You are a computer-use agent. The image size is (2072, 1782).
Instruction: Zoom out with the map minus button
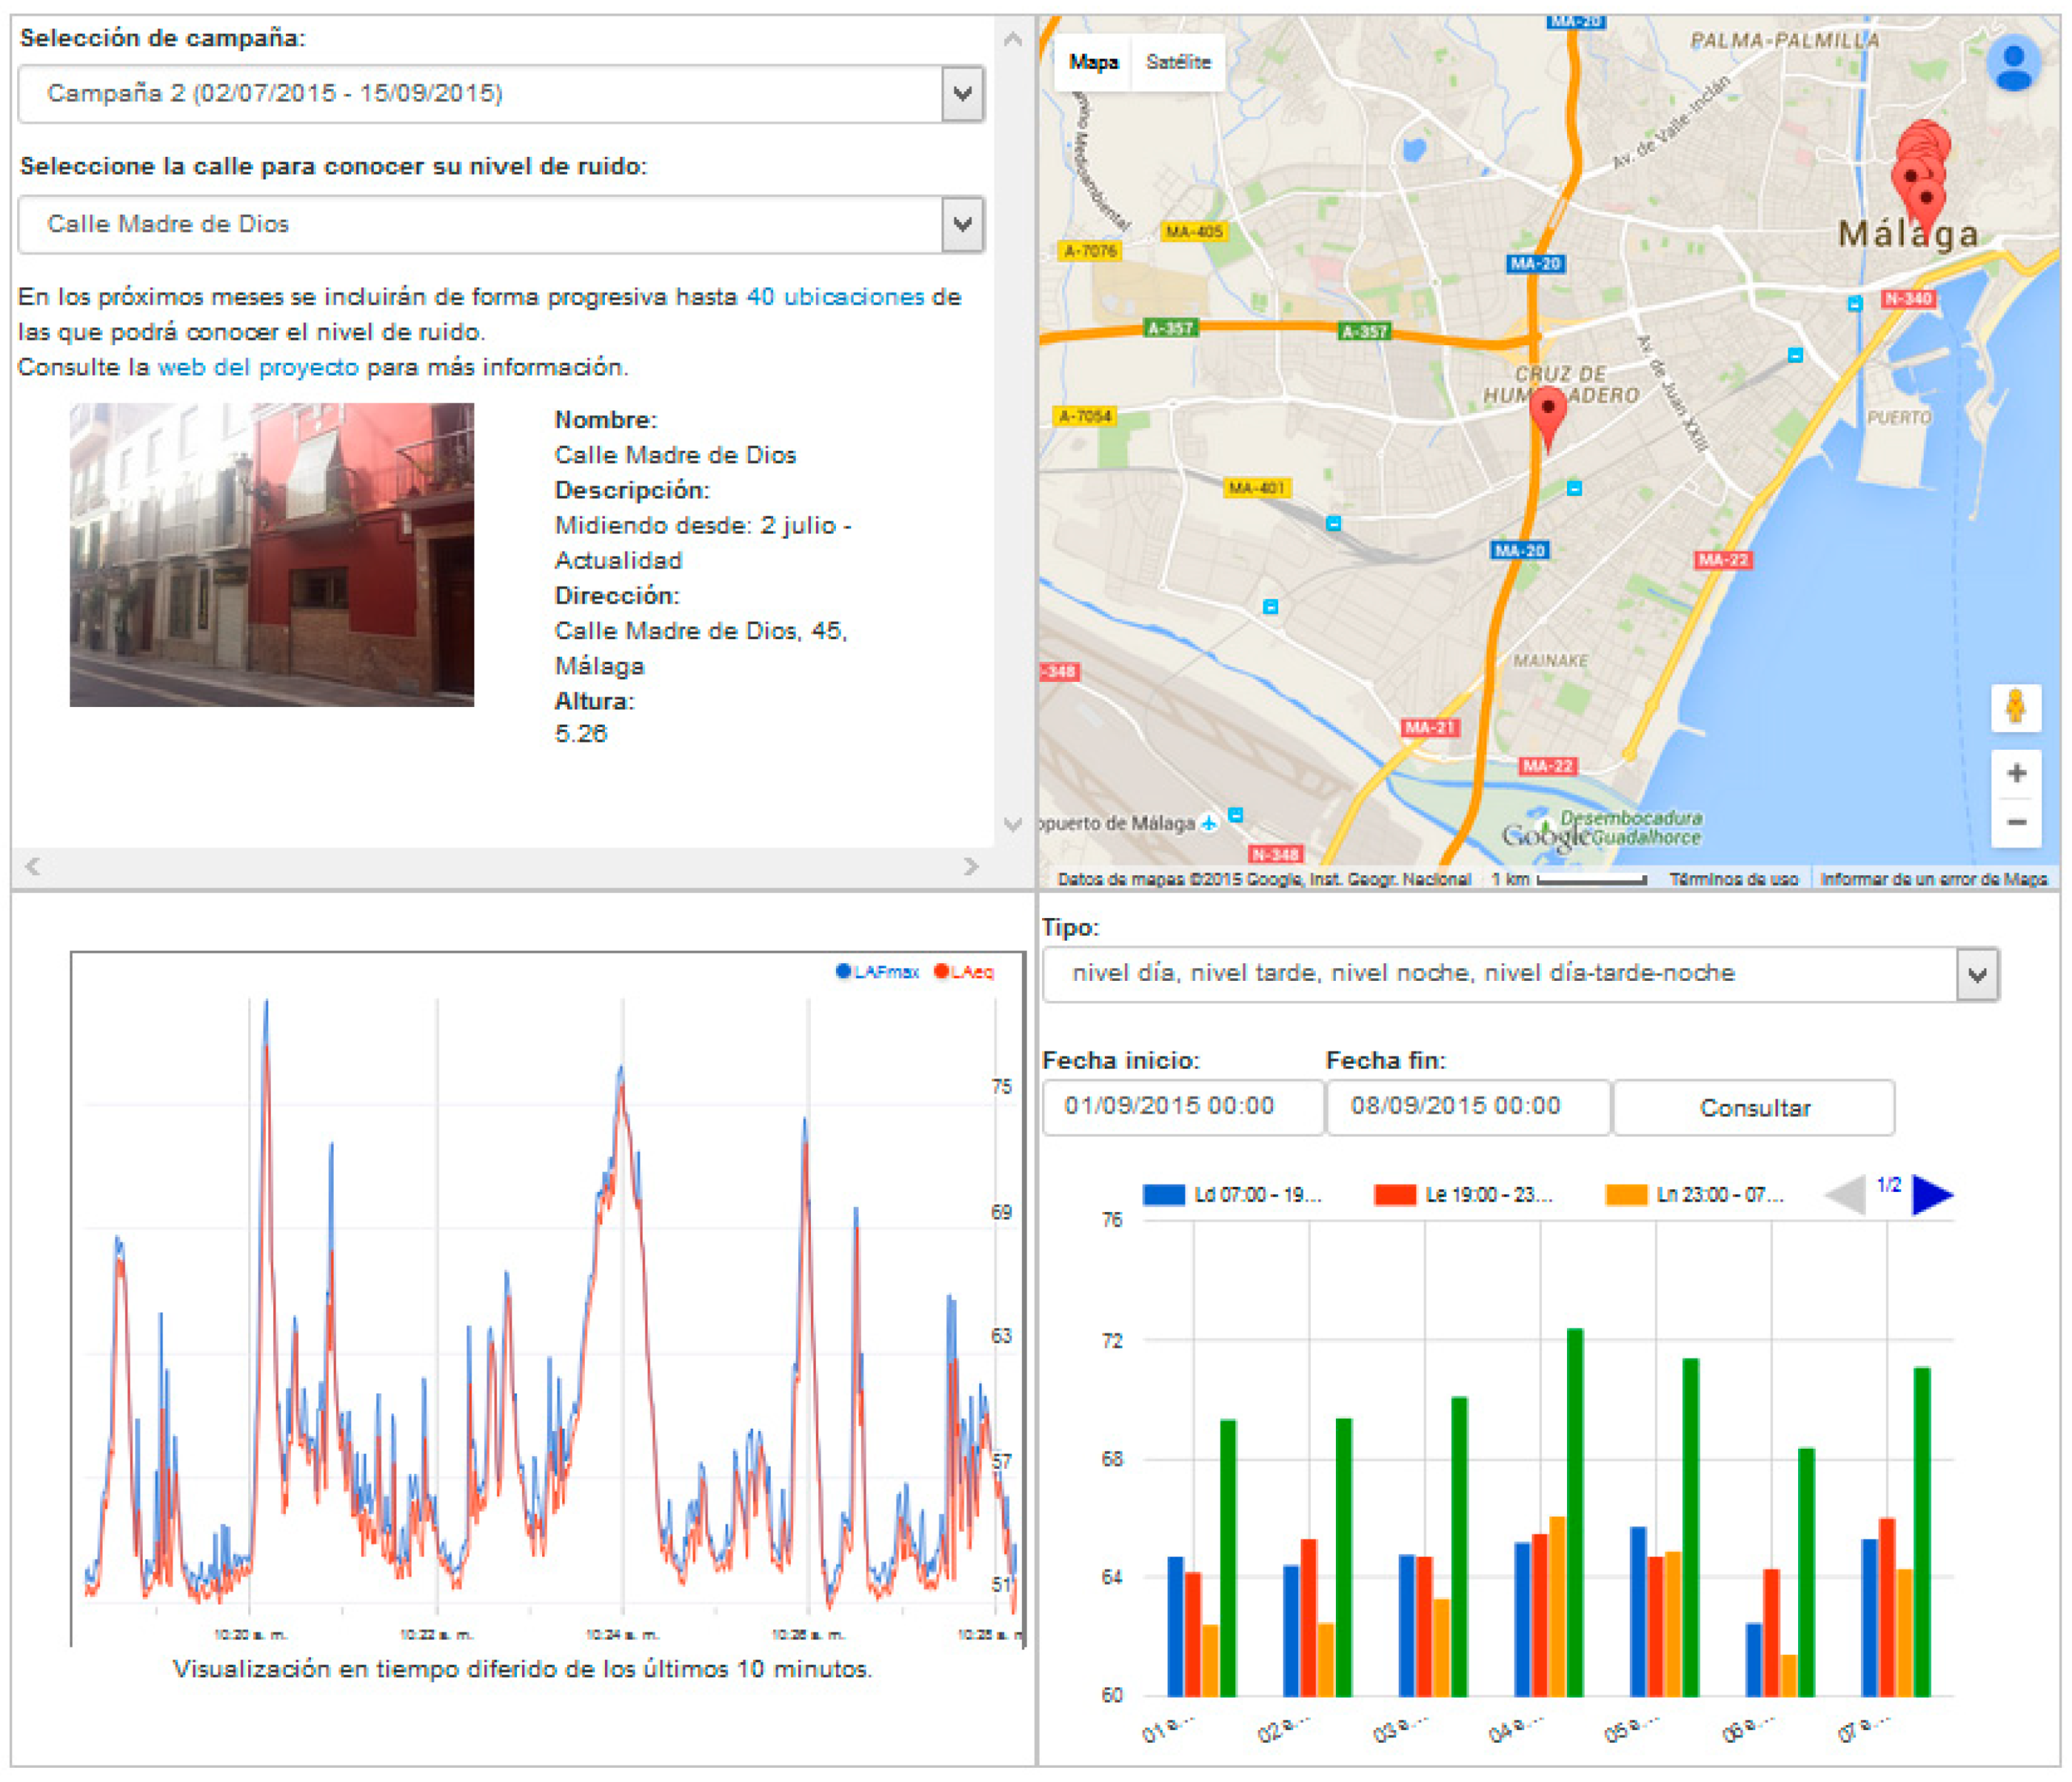2016,822
